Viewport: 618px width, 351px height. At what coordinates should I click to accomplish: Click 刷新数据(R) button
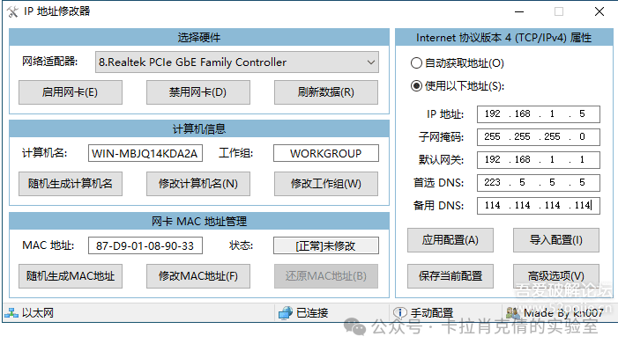pos(326,92)
